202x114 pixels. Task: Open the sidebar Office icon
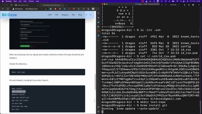click(98, 31)
